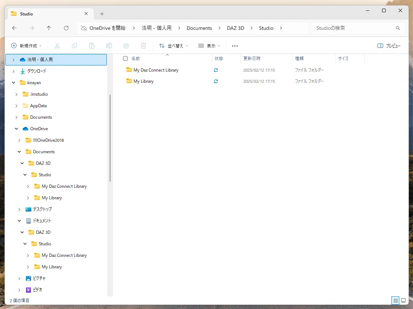413x309 pixels.
Task: Click OneDrive を開始 in address bar
Action: [x=108, y=28]
